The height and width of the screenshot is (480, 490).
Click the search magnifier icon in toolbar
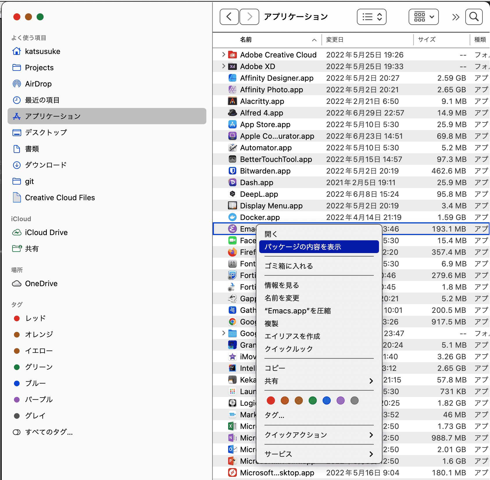474,17
